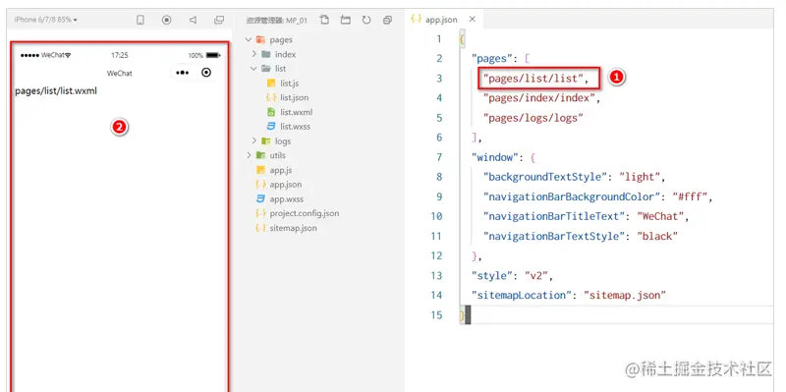
Task: Click the new file icon in explorer
Action: 325,20
